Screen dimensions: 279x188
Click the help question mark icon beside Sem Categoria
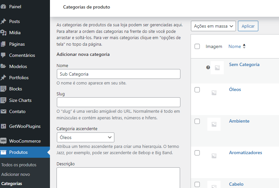click(x=208, y=67)
